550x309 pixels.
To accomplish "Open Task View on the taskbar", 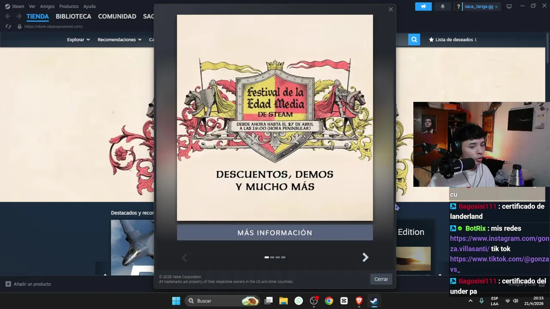I will (x=269, y=301).
